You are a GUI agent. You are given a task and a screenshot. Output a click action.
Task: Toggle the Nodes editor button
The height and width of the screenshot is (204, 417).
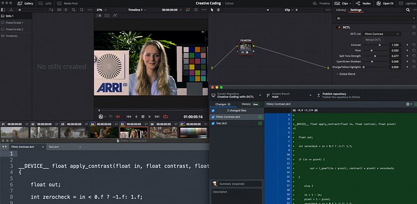[363, 3]
